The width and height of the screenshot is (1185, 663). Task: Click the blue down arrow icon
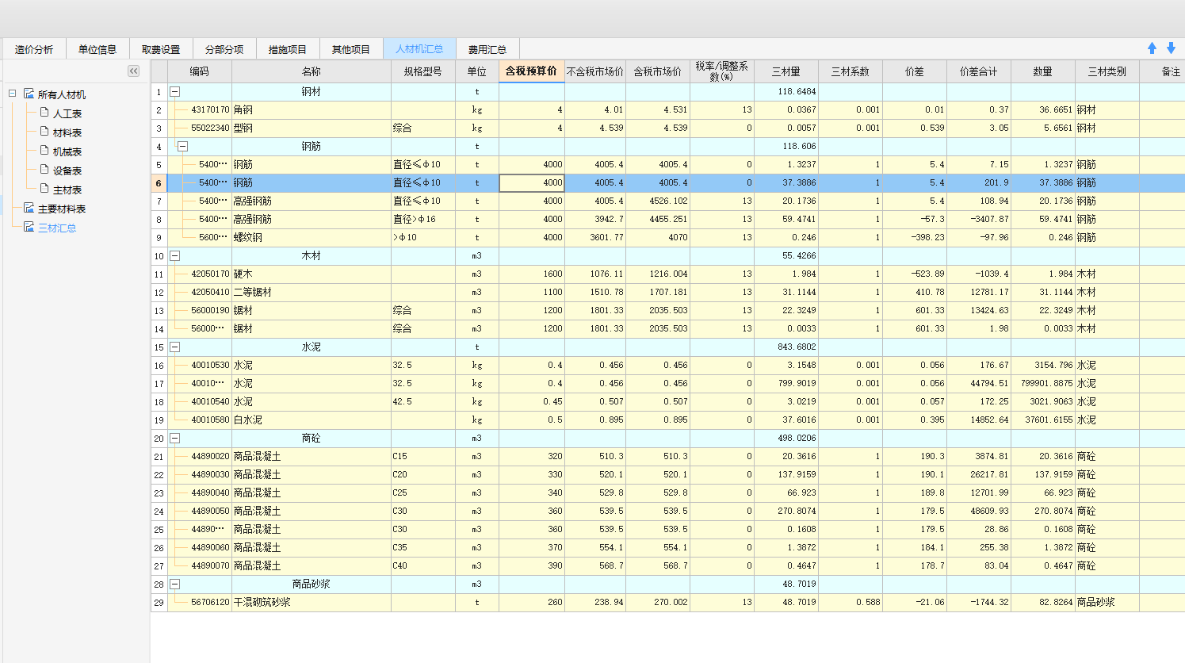(1171, 48)
